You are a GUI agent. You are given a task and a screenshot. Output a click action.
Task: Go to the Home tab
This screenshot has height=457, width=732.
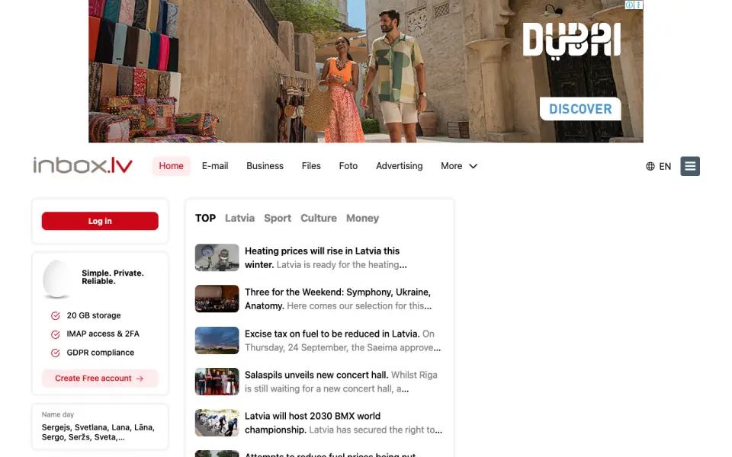[x=171, y=166]
